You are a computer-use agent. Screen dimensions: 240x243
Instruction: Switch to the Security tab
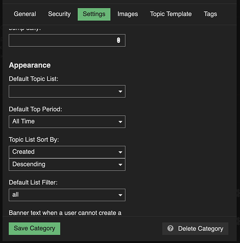pos(59,14)
